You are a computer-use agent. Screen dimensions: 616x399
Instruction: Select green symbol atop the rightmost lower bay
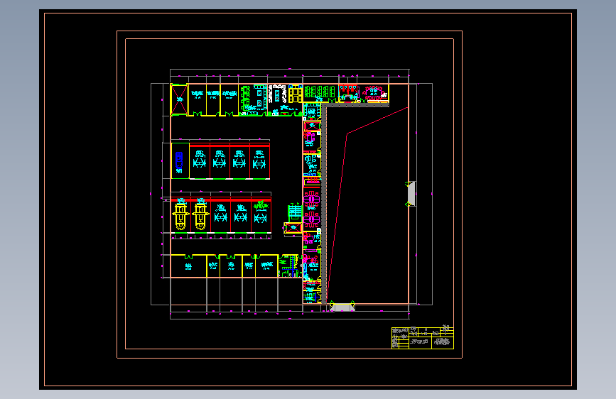point(261,205)
